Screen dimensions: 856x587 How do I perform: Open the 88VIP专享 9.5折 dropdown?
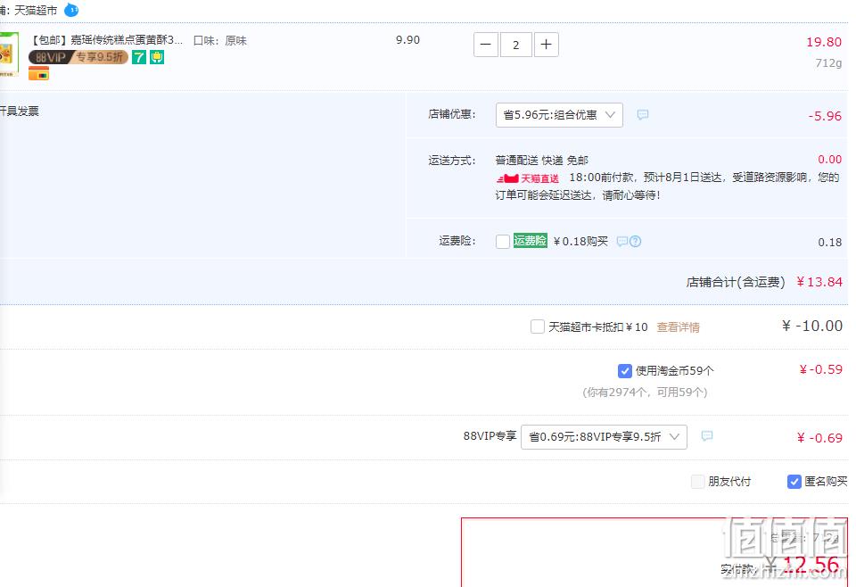[604, 437]
